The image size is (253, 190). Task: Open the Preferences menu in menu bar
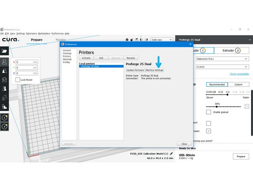click(x=57, y=33)
